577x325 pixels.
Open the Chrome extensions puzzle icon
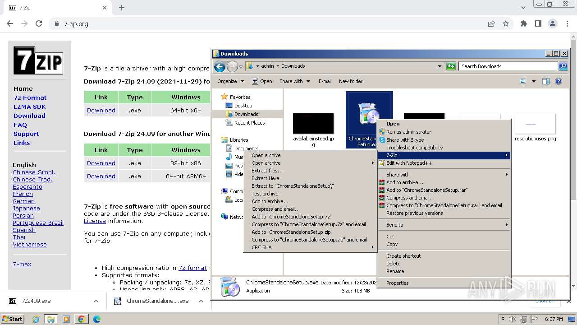(x=524, y=23)
